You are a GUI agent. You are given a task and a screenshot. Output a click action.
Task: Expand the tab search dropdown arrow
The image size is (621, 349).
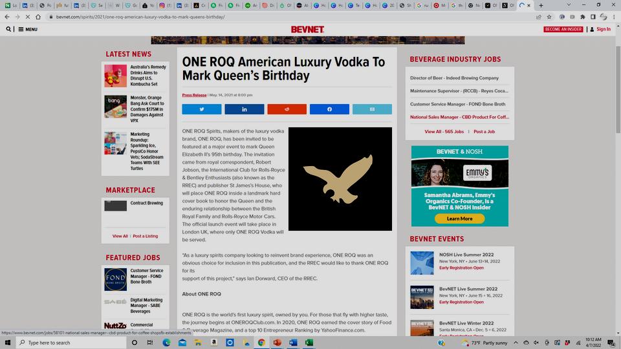[x=569, y=5]
